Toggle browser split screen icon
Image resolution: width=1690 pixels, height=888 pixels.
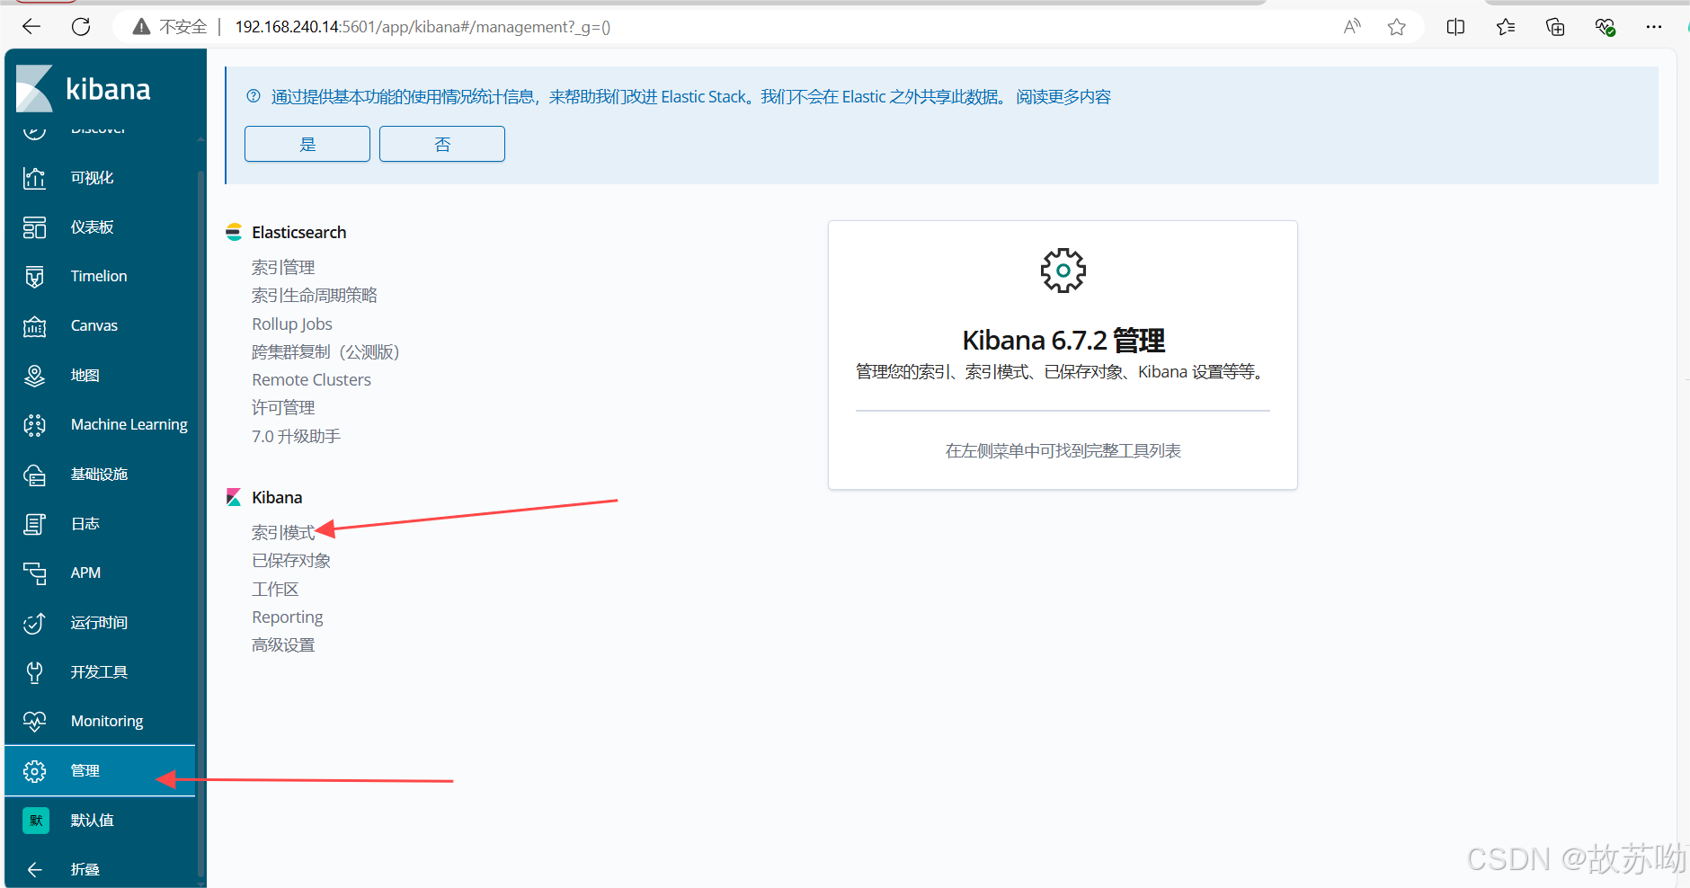click(1456, 27)
